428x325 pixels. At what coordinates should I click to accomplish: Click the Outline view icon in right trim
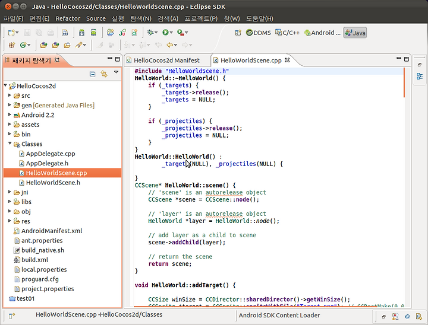[x=420, y=77]
